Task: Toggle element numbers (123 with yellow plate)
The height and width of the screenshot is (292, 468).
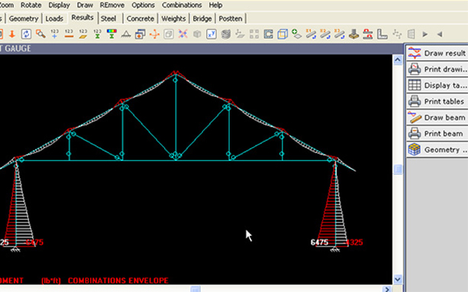Action: tap(83, 34)
